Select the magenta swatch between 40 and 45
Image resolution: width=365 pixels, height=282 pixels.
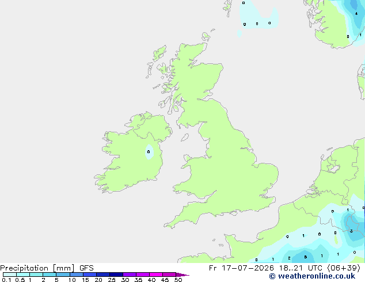(x=156, y=275)
